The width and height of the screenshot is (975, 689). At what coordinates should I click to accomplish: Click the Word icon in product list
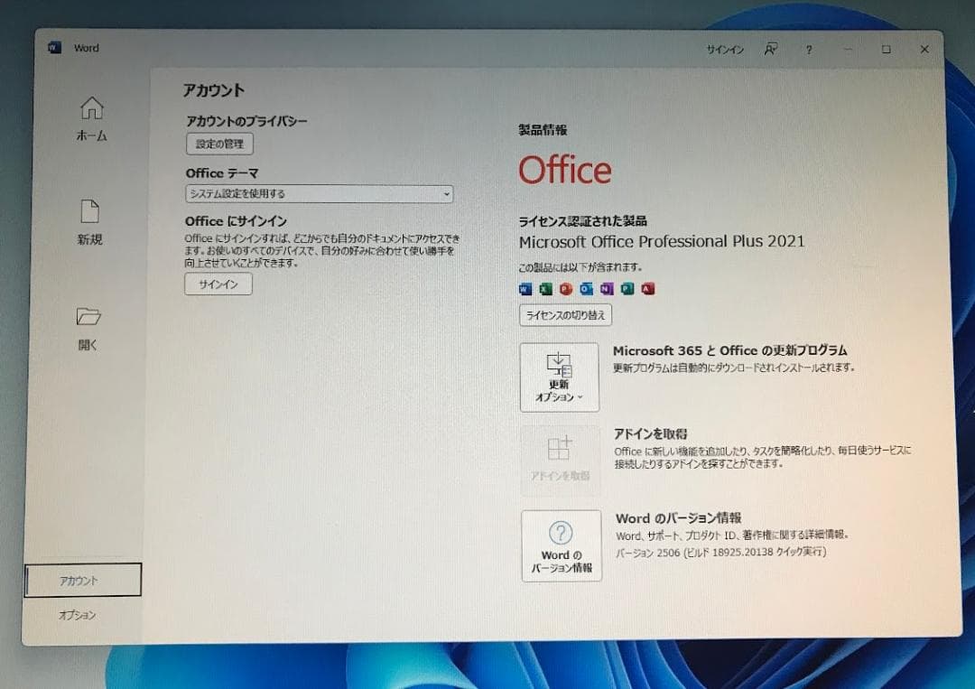click(x=525, y=289)
